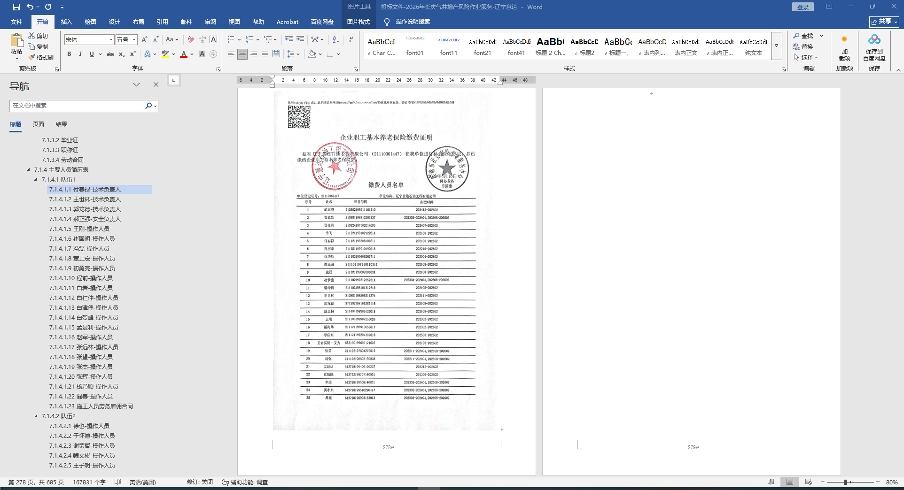The height and width of the screenshot is (490, 904).
Task: Switch navigation pane to 页面 tab
Action: (x=39, y=124)
